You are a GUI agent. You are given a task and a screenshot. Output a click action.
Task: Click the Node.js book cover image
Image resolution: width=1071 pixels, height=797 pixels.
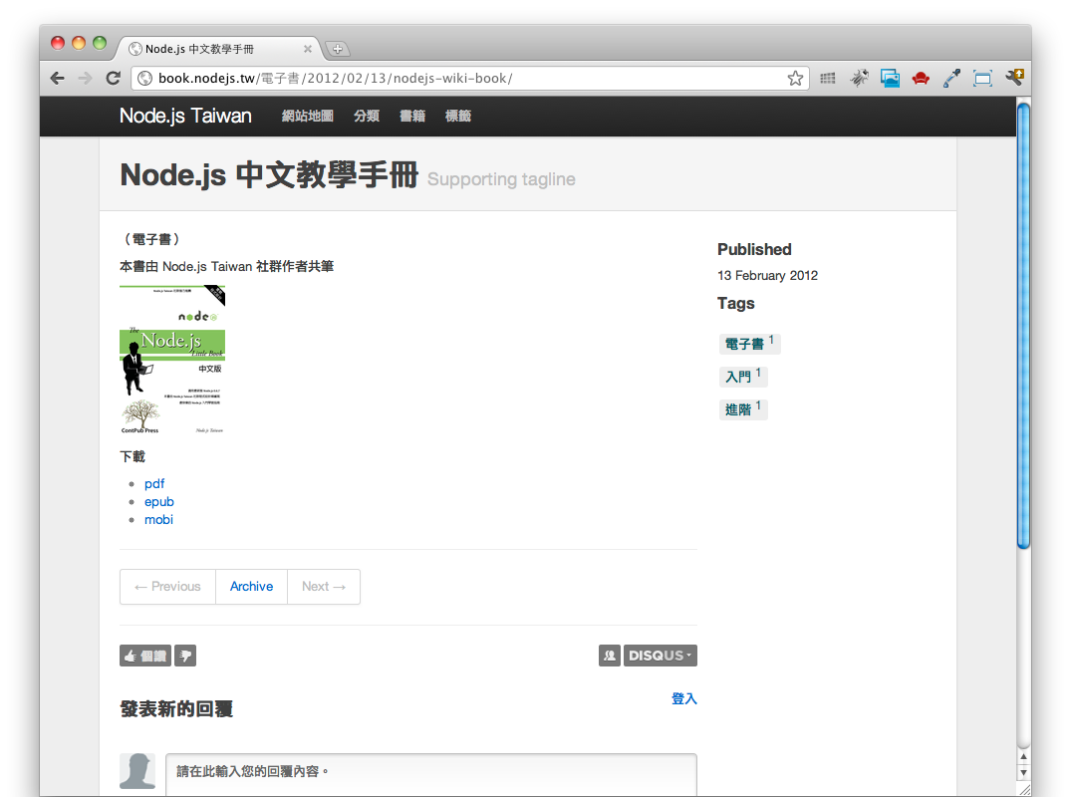[172, 360]
